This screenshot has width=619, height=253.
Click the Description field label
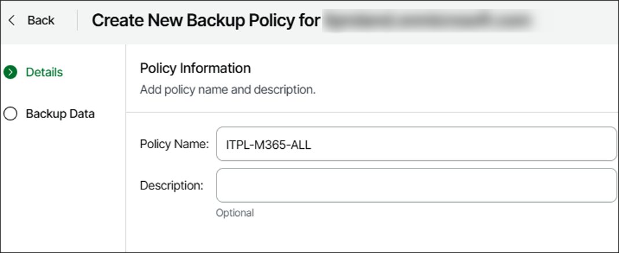[x=171, y=185]
